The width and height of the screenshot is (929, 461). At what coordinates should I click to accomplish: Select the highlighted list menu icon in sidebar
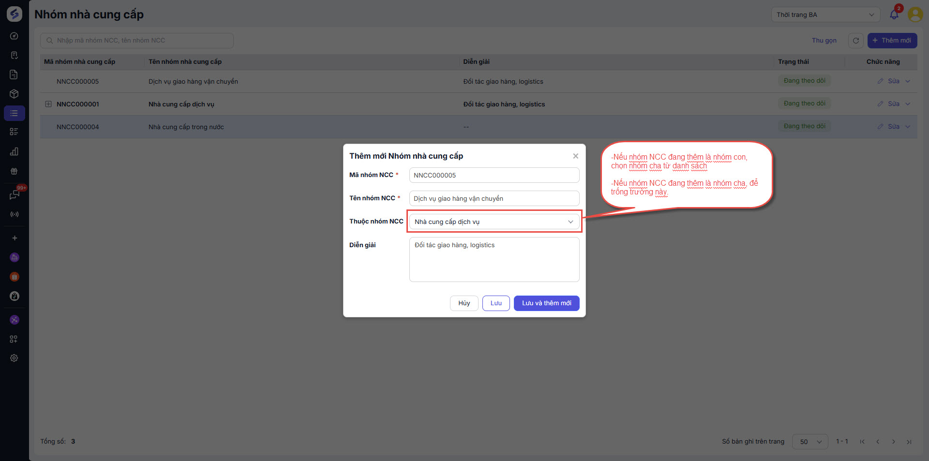coord(14,113)
